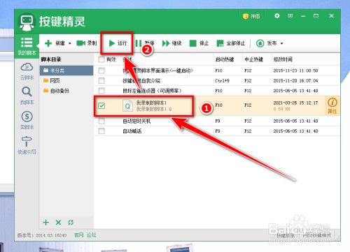Click the 自动喊话 script name
Image resolution: width=350 pixels, height=252 pixels.
[x=132, y=131]
